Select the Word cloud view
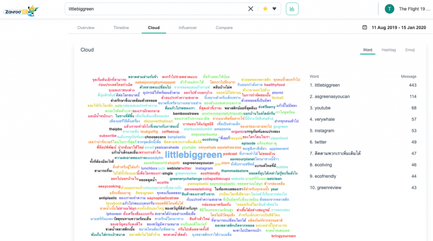 [367, 50]
